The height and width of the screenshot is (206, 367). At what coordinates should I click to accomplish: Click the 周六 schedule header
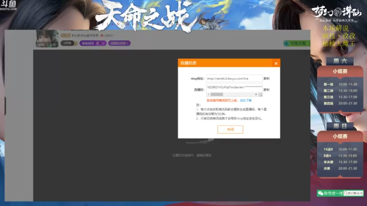340,61
